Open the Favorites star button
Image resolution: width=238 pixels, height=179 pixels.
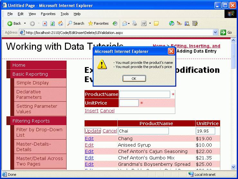click(98, 23)
